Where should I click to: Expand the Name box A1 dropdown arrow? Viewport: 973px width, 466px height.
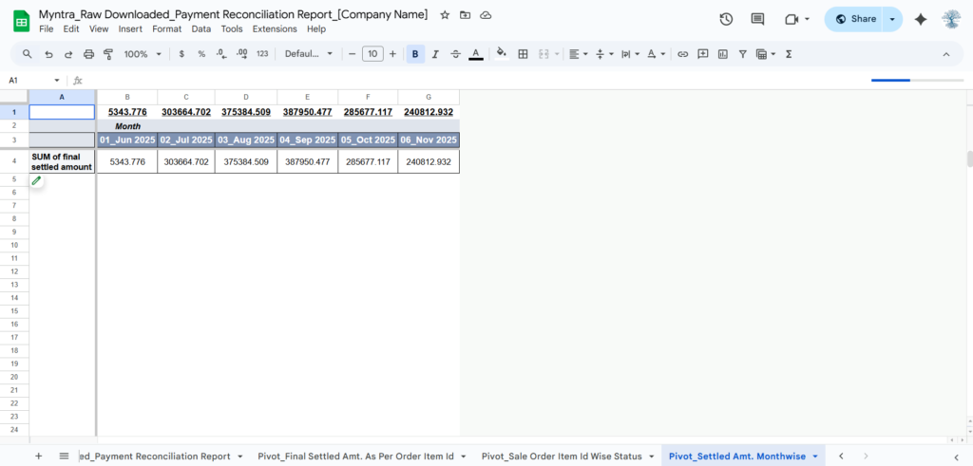point(57,81)
